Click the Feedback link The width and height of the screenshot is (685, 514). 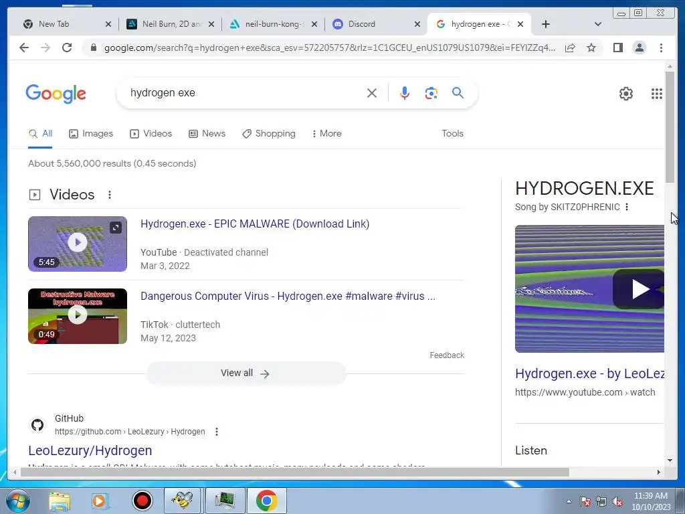[446, 355]
